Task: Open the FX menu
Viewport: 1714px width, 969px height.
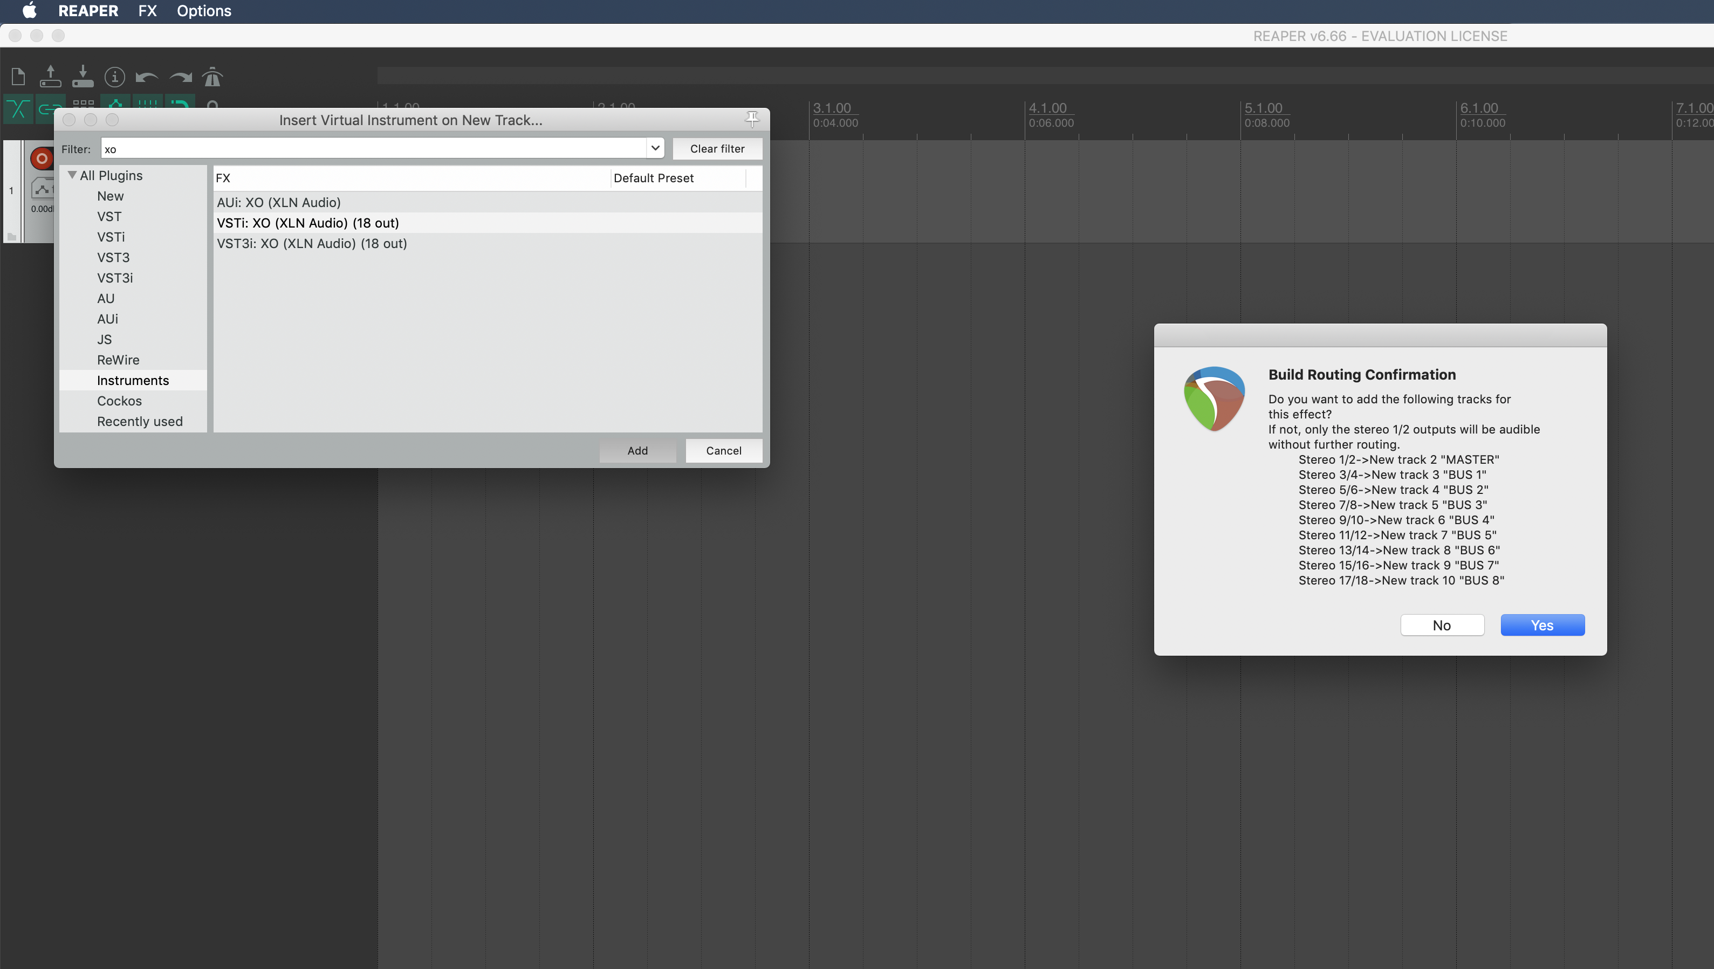Action: pyautogui.click(x=147, y=11)
